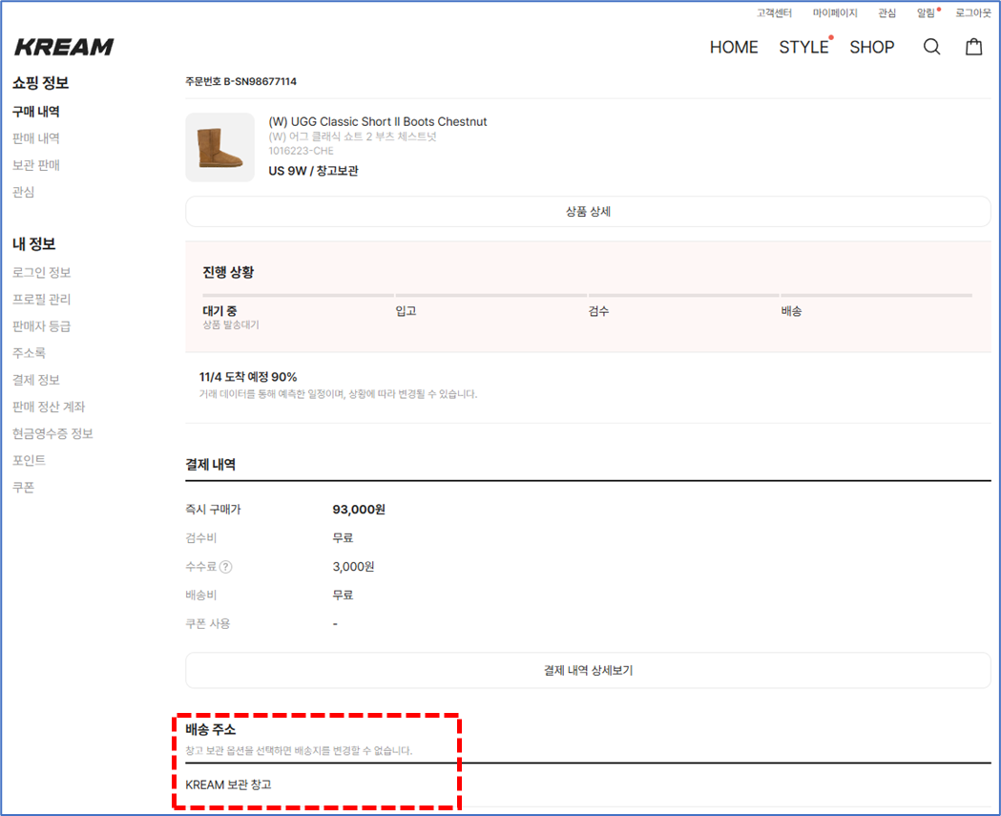Viewport: 1001px width, 816px height.
Task: Open 고객센터 link in the header
Action: coord(774,12)
